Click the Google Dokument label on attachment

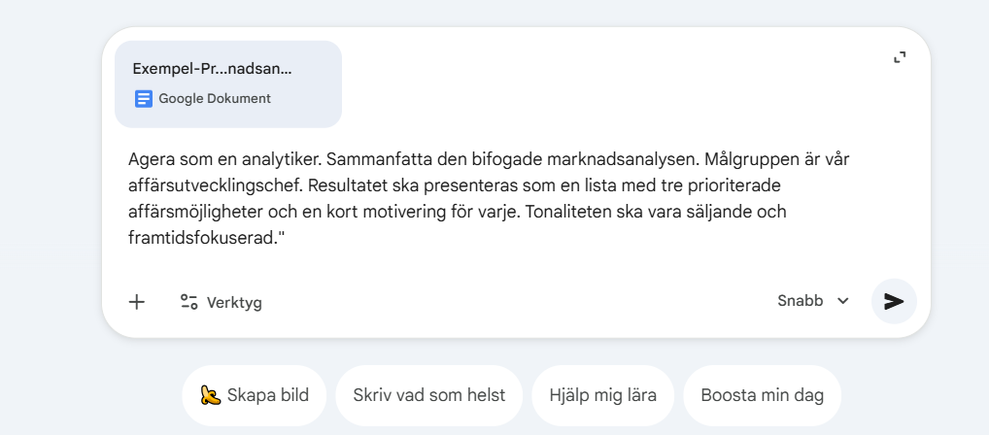click(215, 98)
